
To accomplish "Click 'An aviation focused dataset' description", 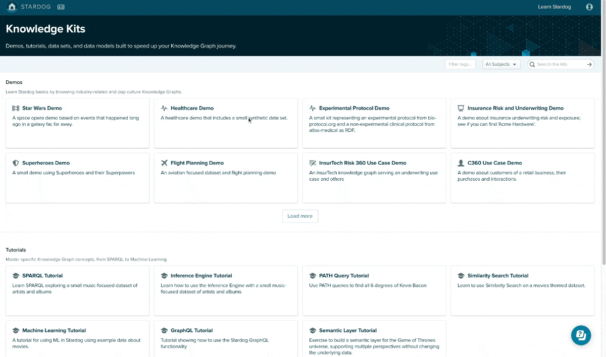I will [218, 173].
